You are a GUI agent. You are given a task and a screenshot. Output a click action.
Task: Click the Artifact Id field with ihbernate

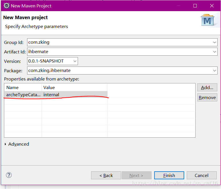122,52
